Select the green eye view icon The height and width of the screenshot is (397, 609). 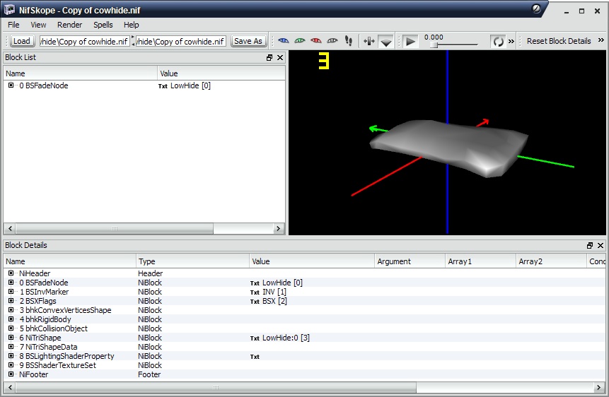[x=300, y=41]
